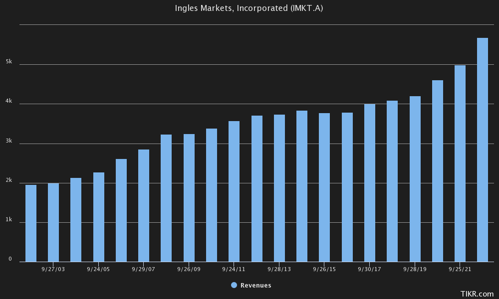
Task: Click the 9/29/07 x-axis label
Action: coord(144,269)
